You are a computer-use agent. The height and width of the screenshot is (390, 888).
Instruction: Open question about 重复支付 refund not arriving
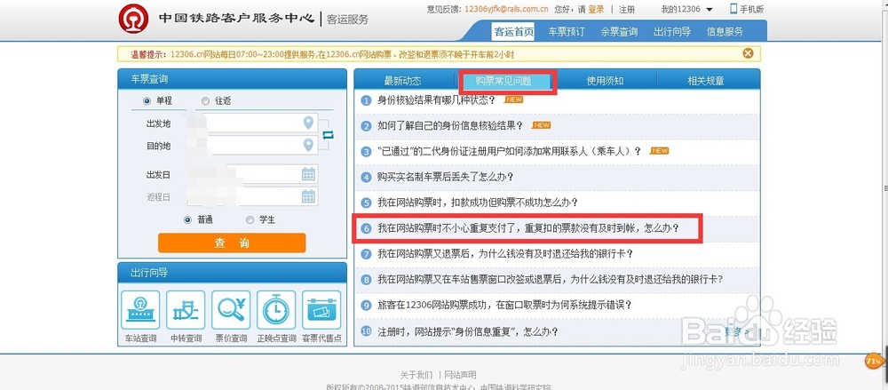527,228
